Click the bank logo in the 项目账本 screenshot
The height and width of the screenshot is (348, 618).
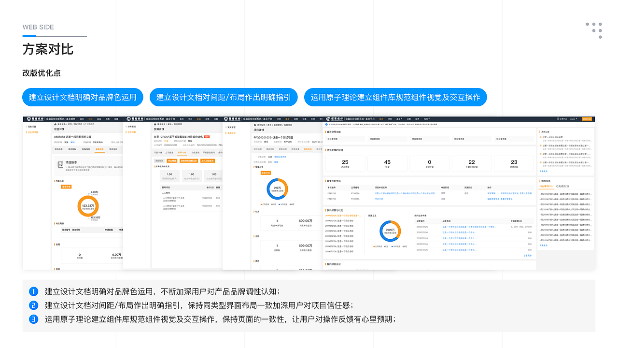(x=36, y=118)
